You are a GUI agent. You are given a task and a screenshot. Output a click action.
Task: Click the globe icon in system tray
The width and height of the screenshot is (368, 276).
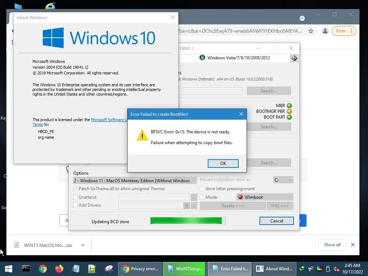[x=302, y=269]
